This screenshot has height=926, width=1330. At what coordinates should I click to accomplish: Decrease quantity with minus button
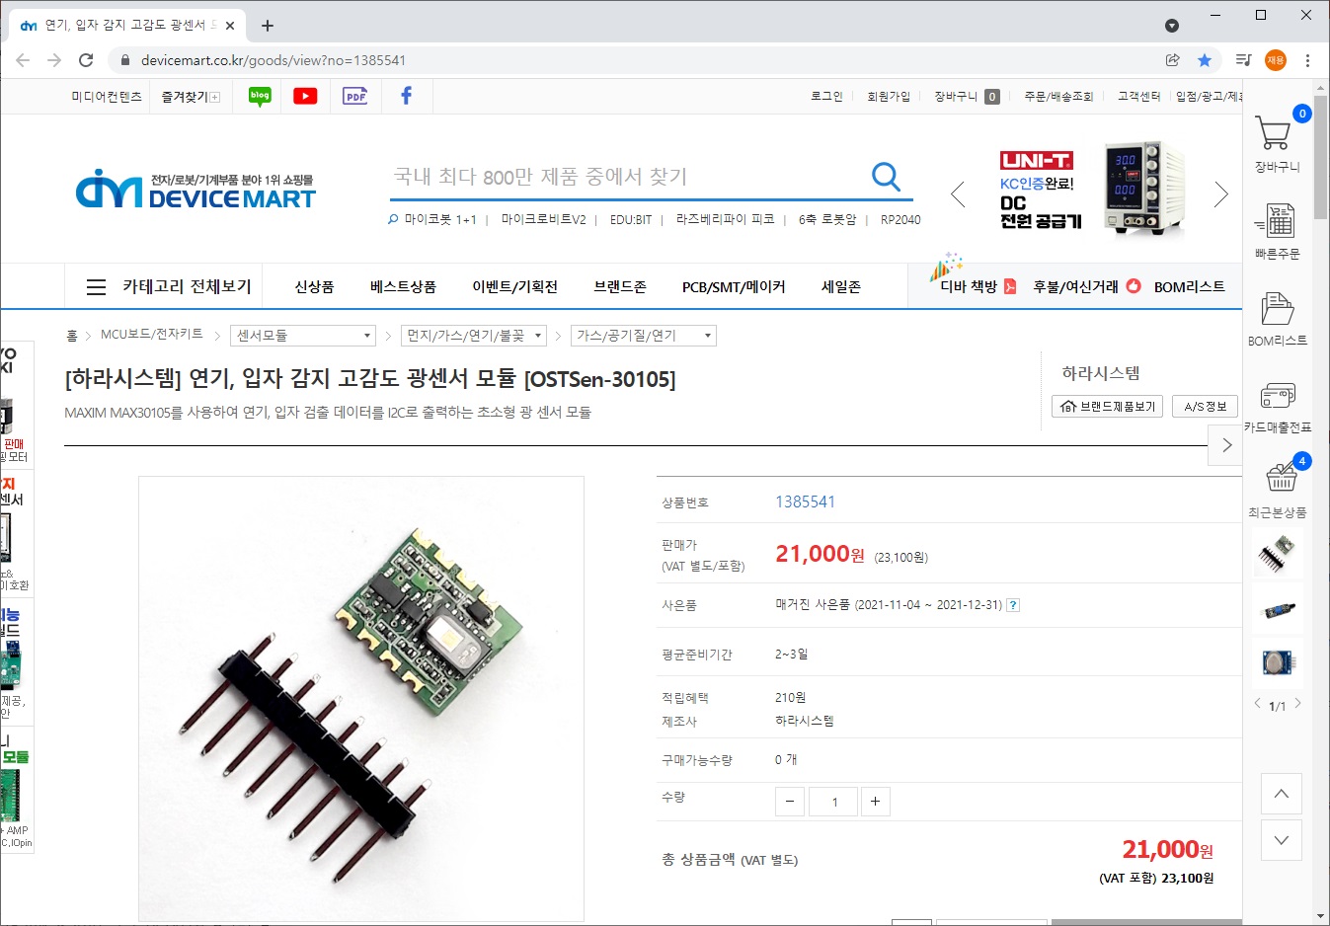[790, 802]
